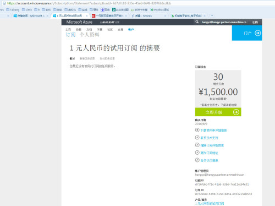Click the search magnifier icon in Azure header
Viewport: 275px width, 206px height.
click(x=197, y=22)
